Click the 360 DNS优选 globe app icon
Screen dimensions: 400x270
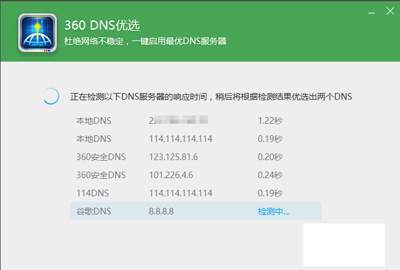38,33
